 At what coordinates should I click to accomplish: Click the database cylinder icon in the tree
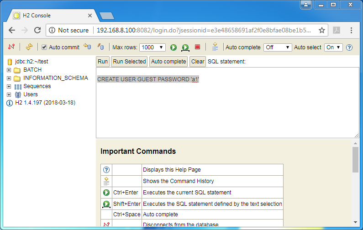click(10, 62)
